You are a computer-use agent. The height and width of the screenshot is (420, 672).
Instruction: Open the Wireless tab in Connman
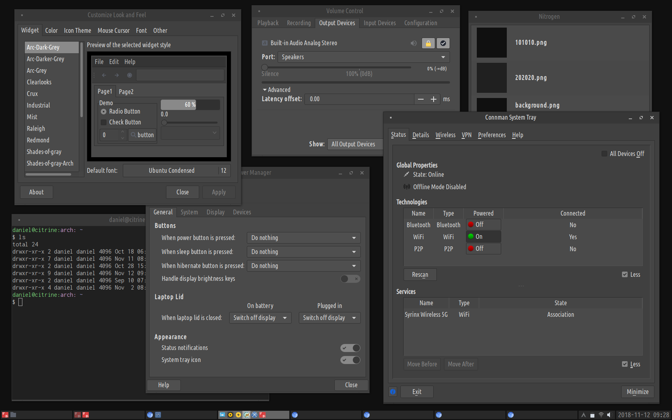click(446, 135)
